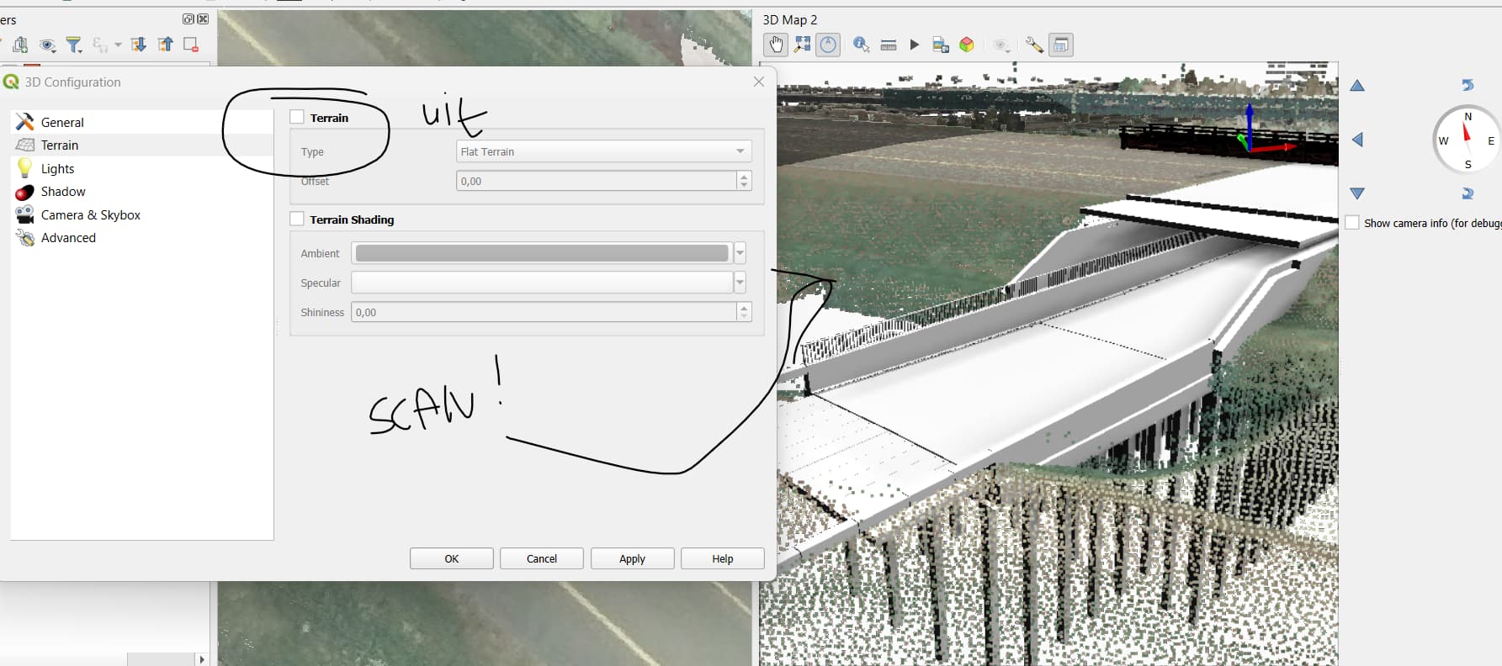The image size is (1502, 666).
Task: Activate the Identify tool in 3D Map toolbar
Action: click(861, 45)
